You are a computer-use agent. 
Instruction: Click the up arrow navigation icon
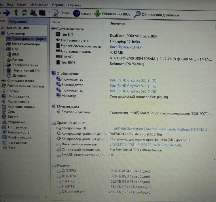tap(16, 13)
